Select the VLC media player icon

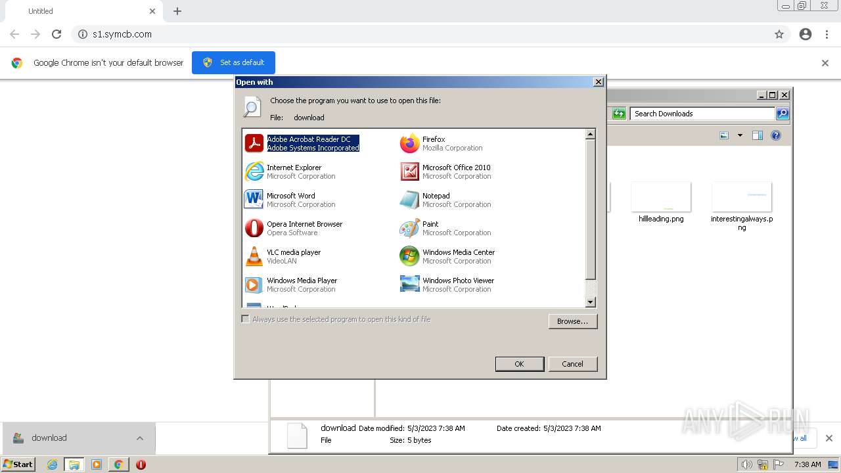254,256
